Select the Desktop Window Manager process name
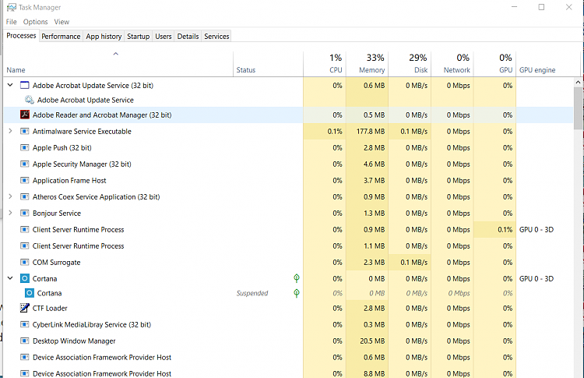The width and height of the screenshot is (584, 378). pyautogui.click(x=74, y=341)
